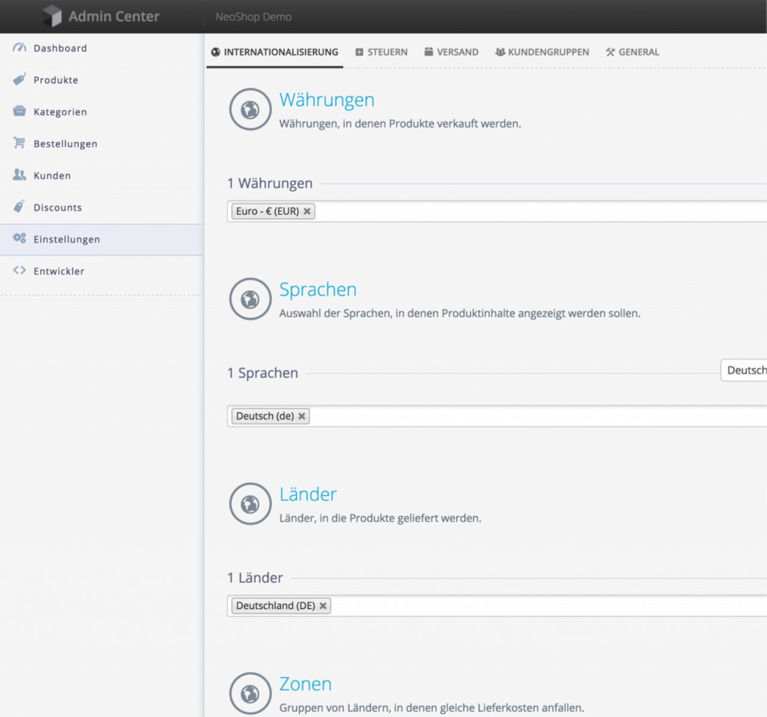Screen dimensions: 767x717
Task: Click the Länder countries input field
Action: tap(539, 606)
